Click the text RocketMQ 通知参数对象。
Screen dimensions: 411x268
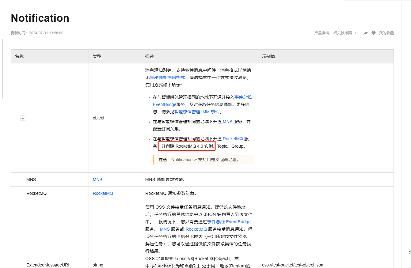tap(171, 193)
